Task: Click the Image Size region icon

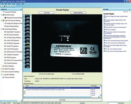Action: pos(5,23)
